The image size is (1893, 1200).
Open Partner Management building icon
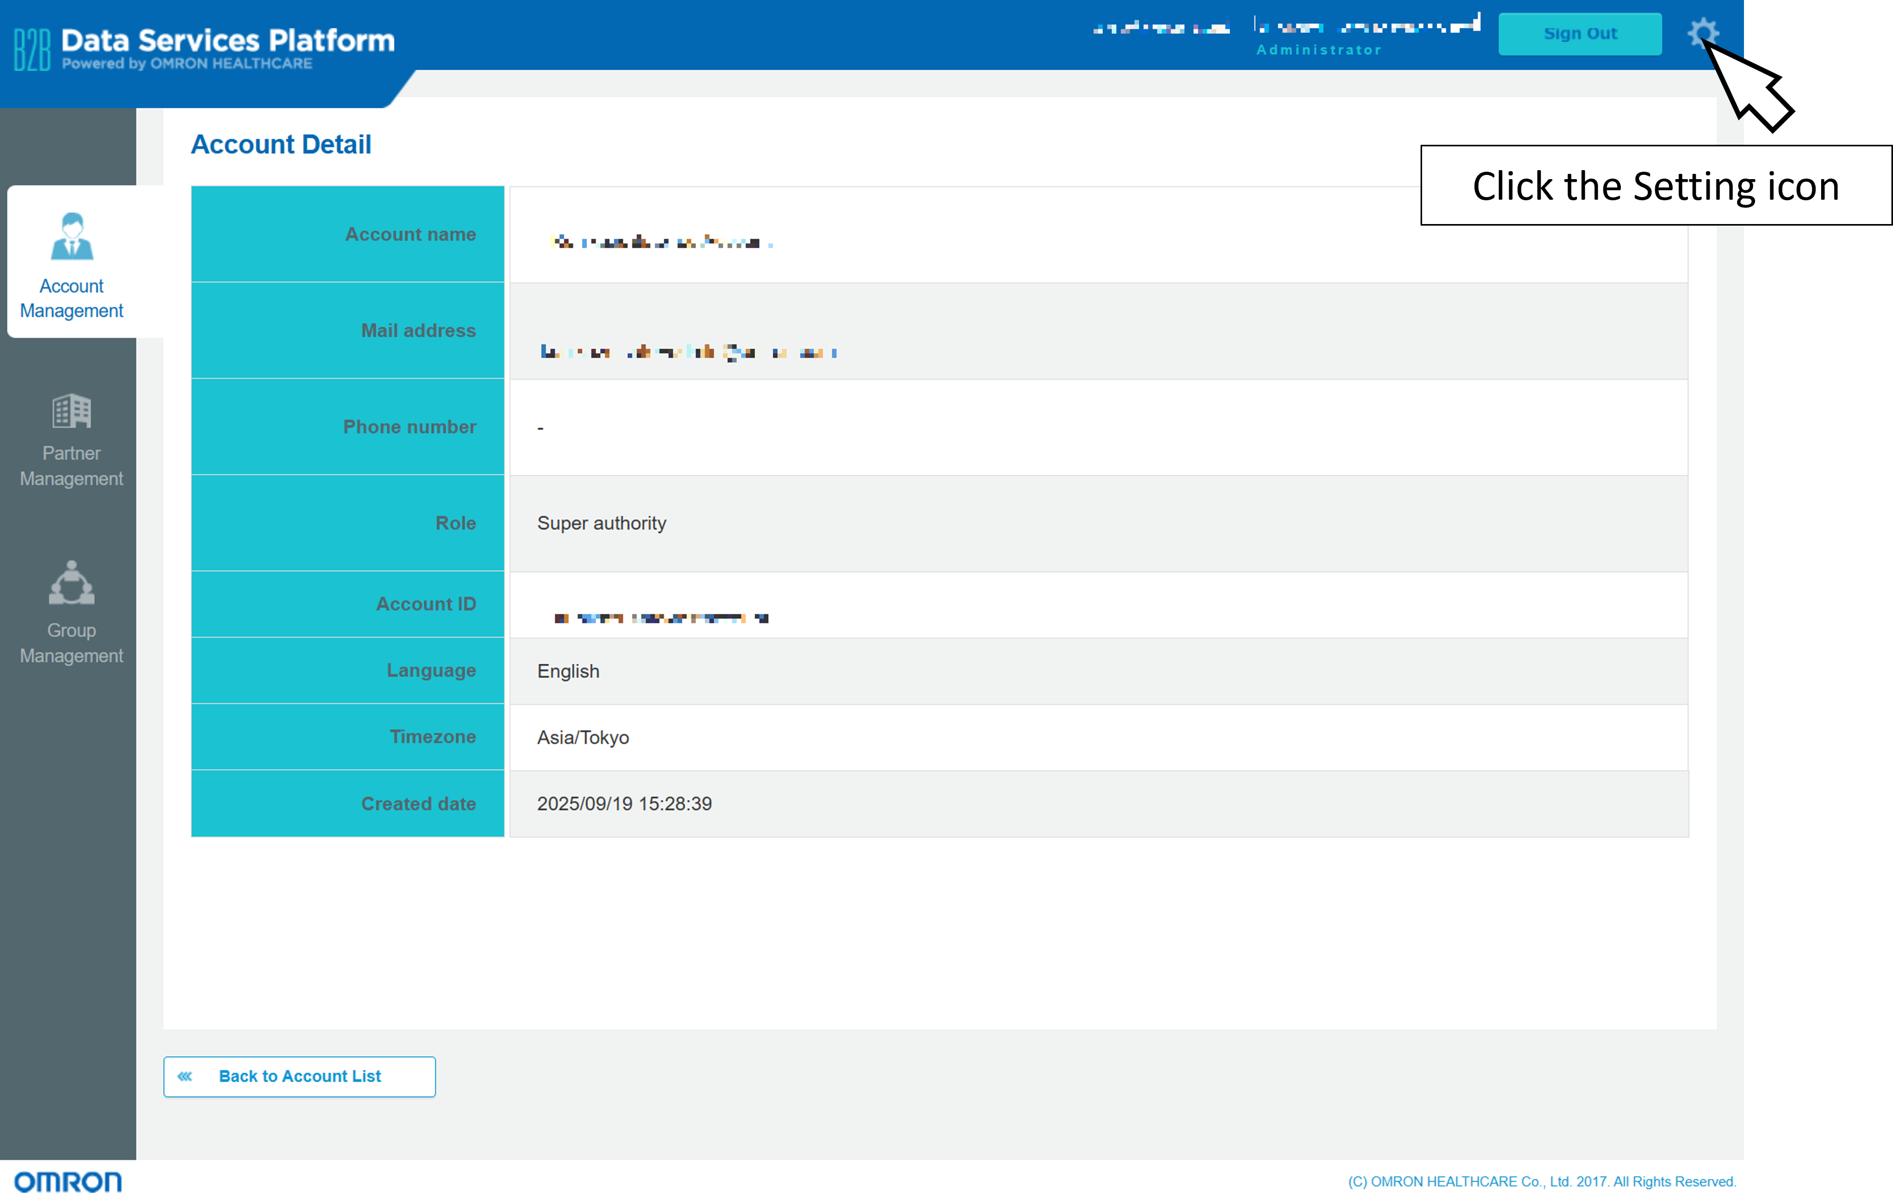click(x=71, y=411)
